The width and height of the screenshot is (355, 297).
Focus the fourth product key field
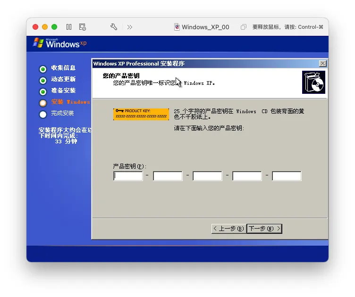point(247,176)
